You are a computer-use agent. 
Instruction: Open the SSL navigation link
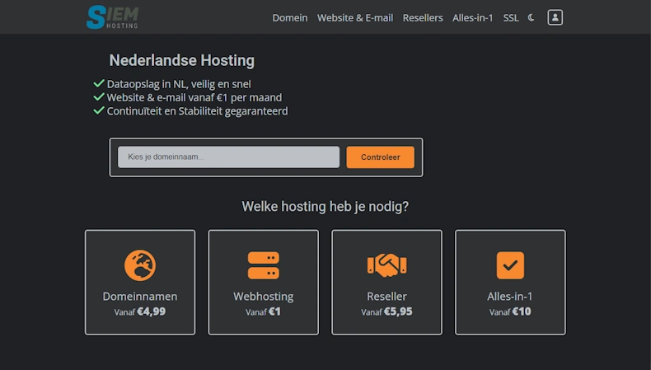pyautogui.click(x=511, y=17)
